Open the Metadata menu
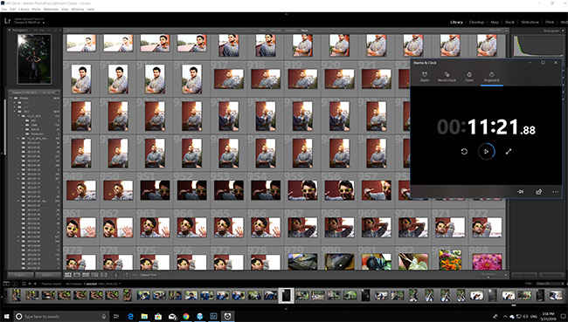The height and width of the screenshot is (322, 568). tap(51, 9)
